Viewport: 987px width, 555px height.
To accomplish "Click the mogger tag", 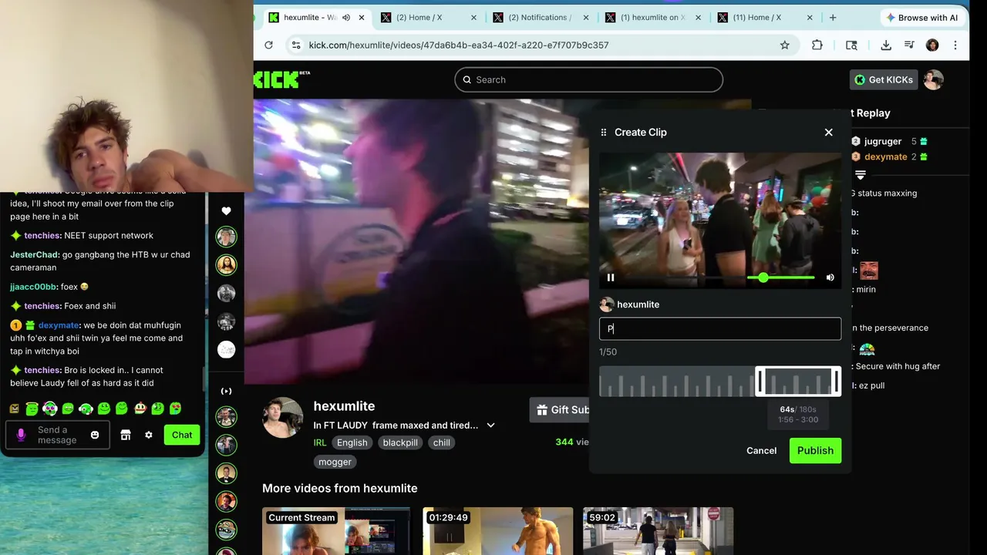I will (335, 462).
